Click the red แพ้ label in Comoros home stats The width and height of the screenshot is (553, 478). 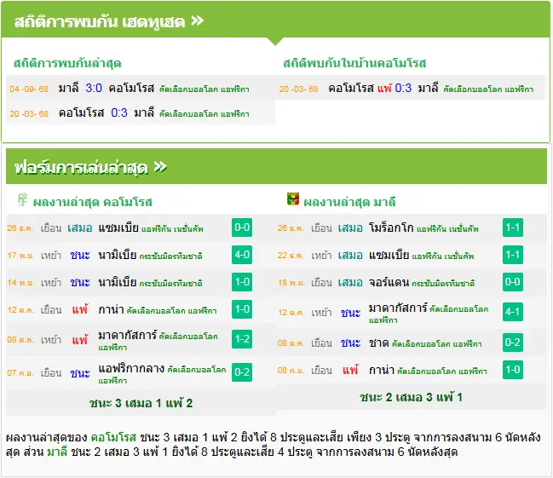[384, 88]
